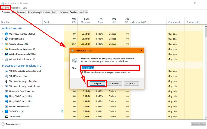Sort by the GPU column header
This screenshot has width=207, height=129.
[x=124, y=20]
